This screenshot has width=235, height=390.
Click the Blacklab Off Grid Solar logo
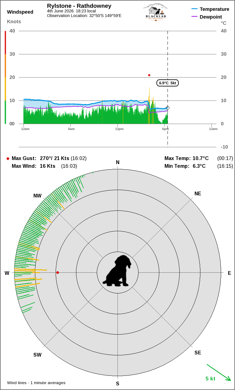point(156,12)
